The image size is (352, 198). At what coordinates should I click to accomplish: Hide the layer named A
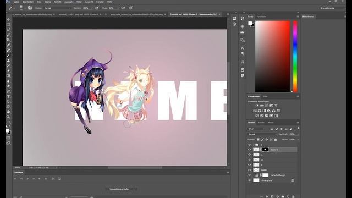tap(249, 155)
